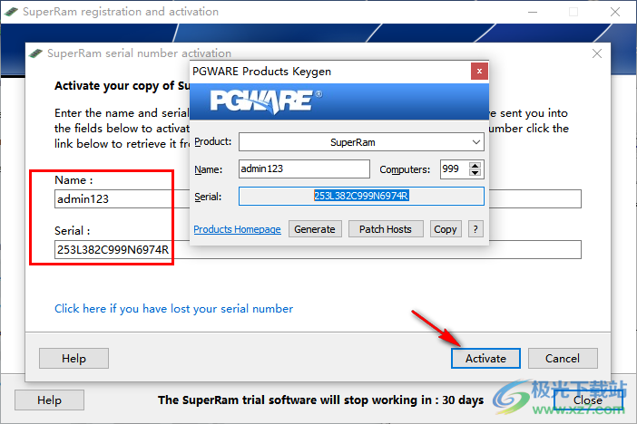Viewport: 637px width, 424px height.
Task: Decrease the Computers count with down arrow
Action: [475, 173]
